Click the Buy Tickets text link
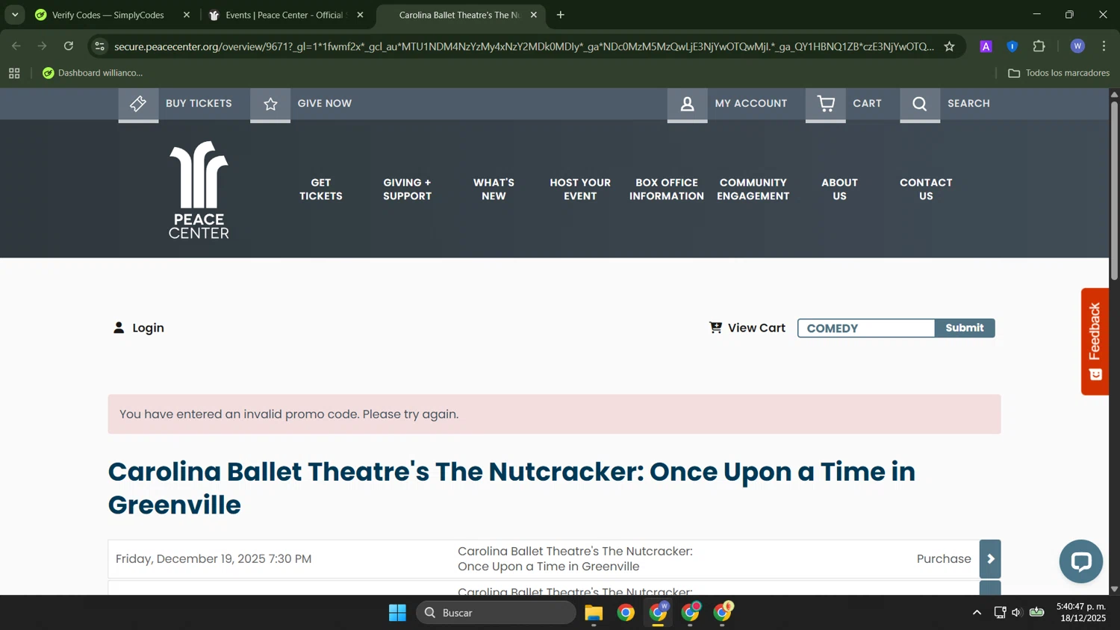Screen dimensions: 1120x630 [199, 104]
